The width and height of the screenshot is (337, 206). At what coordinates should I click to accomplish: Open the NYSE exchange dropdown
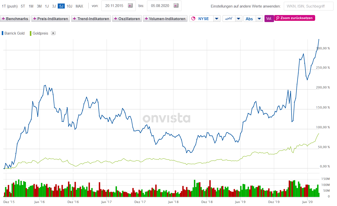click(x=217, y=18)
